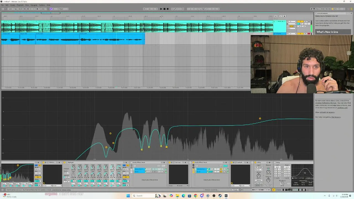Open the Options menu
The height and width of the screenshot is (199, 354).
tap(42, 5)
